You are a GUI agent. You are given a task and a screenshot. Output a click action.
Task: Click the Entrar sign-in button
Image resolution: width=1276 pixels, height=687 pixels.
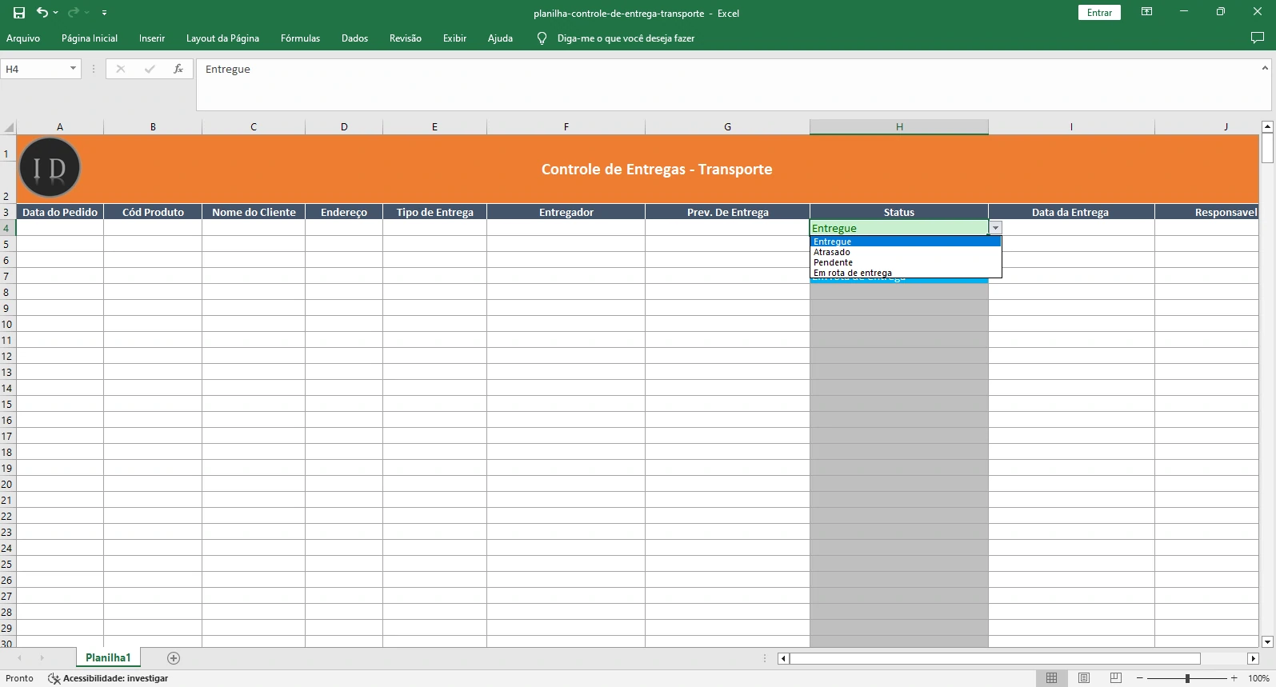pos(1099,13)
